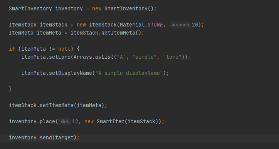Click the 'null' keyword in condition
Screen dimensions: 279x149
tap(64, 49)
